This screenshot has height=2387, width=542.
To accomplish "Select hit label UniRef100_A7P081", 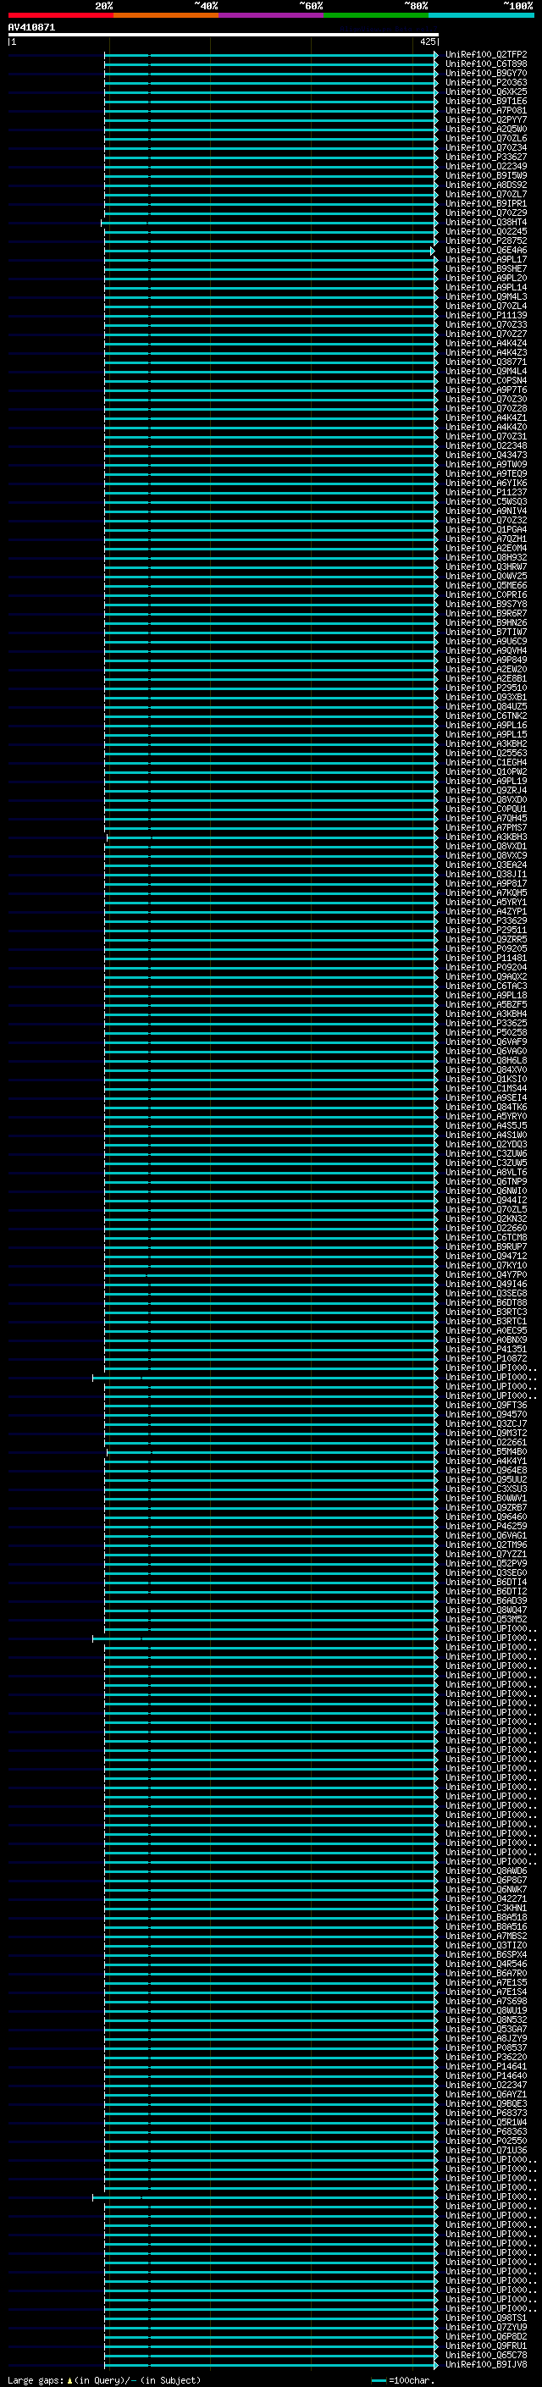I will [486, 110].
